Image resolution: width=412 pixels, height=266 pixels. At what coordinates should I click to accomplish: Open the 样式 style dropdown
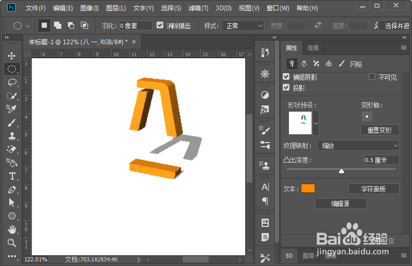pyautogui.click(x=243, y=26)
